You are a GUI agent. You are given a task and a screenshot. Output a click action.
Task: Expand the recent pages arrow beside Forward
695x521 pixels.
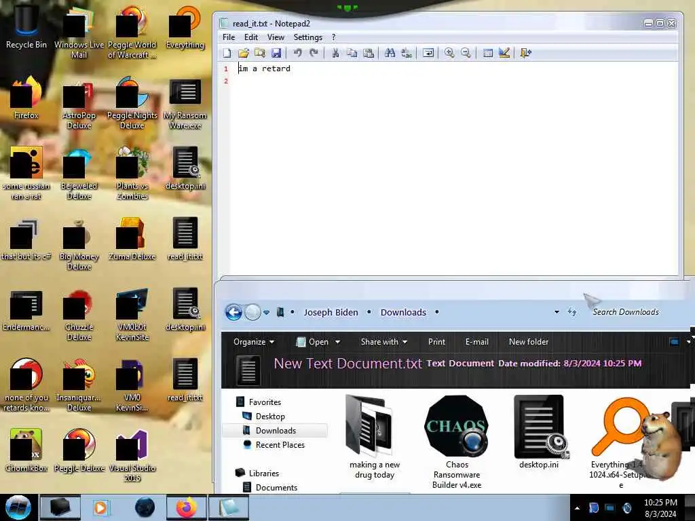[x=266, y=312]
